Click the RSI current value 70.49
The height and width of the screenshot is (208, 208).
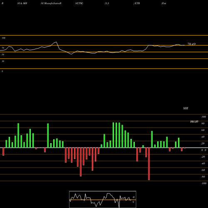click(x=191, y=44)
